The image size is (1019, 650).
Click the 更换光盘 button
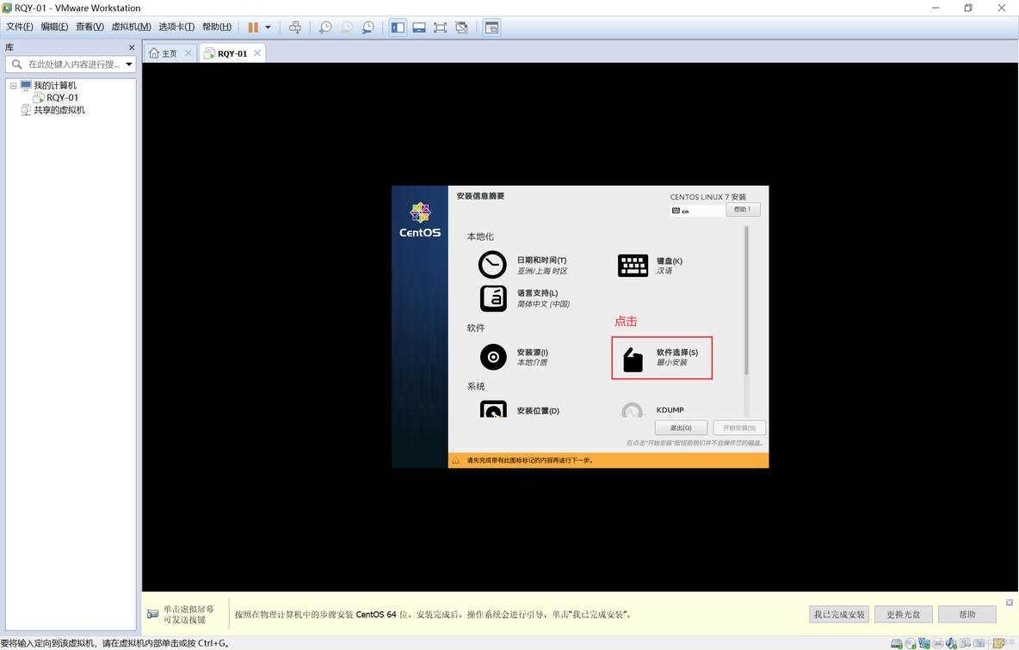(x=903, y=614)
